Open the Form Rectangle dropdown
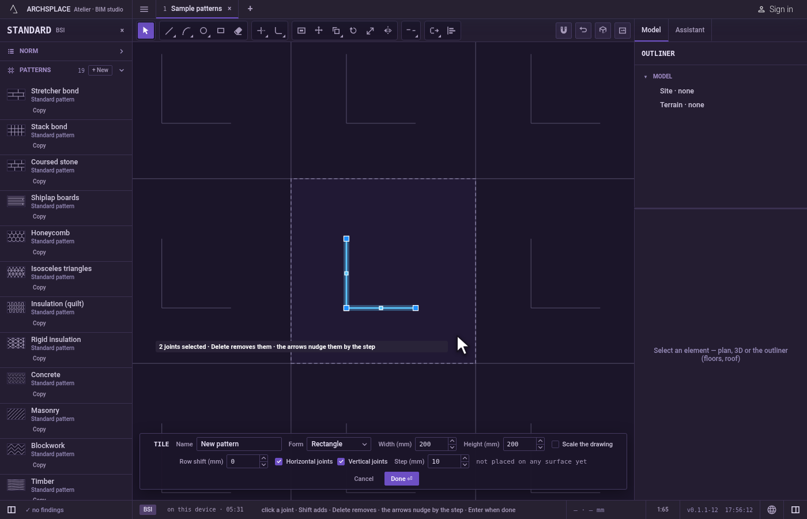Image resolution: width=807 pixels, height=519 pixels. 339,444
